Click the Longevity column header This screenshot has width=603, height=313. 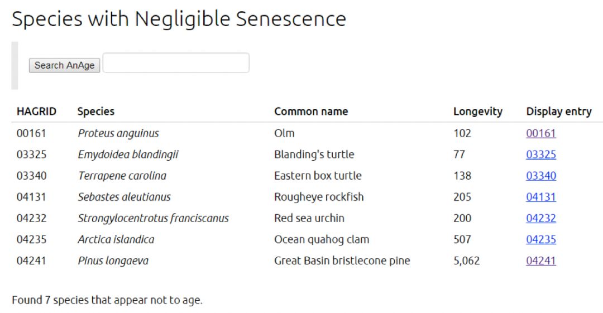coord(477,112)
